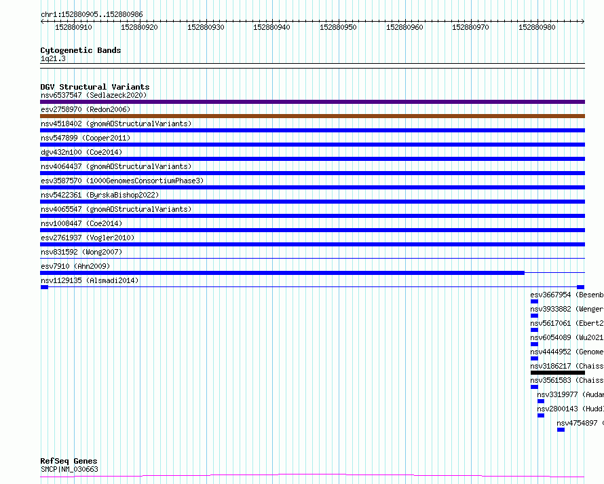The height and width of the screenshot is (484, 604).
Task: Click the nsv6537547 (Sedlazeck2020) variant label
Action: pyautogui.click(x=94, y=95)
